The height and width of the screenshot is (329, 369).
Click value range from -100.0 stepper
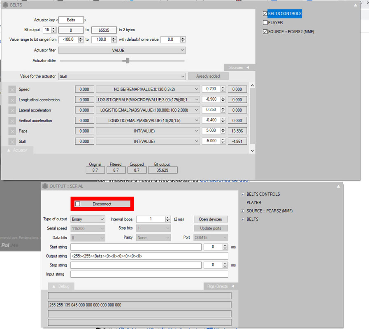coord(81,39)
